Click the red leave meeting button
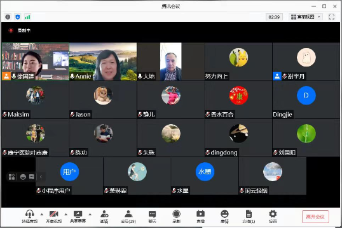Image resolution: width=342 pixels, height=228 pixels. 315,217
